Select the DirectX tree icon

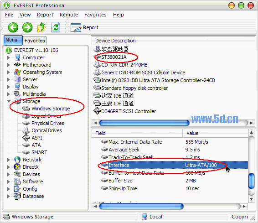coord(17,167)
